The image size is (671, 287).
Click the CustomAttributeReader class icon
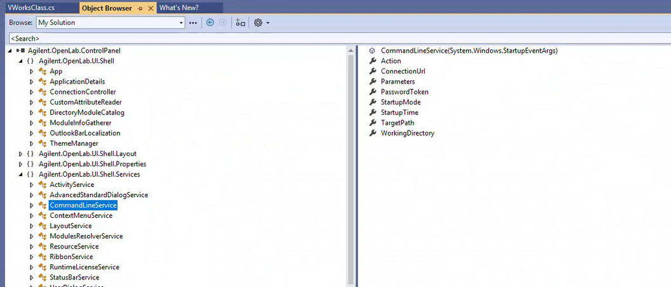tap(42, 102)
